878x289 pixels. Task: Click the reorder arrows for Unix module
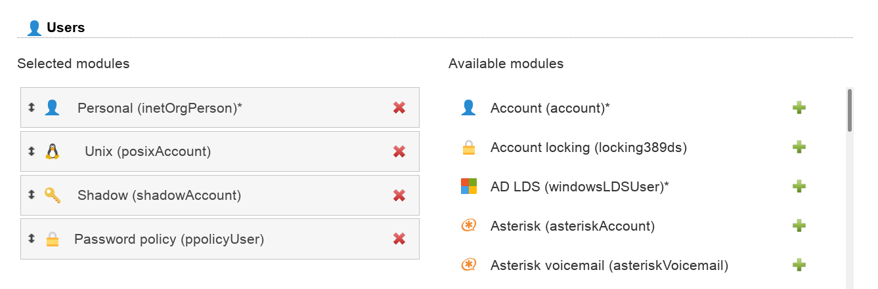click(x=31, y=151)
